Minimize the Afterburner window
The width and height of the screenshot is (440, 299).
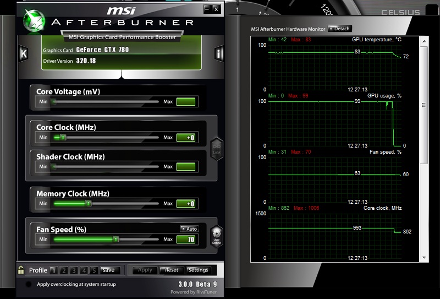pos(207,9)
